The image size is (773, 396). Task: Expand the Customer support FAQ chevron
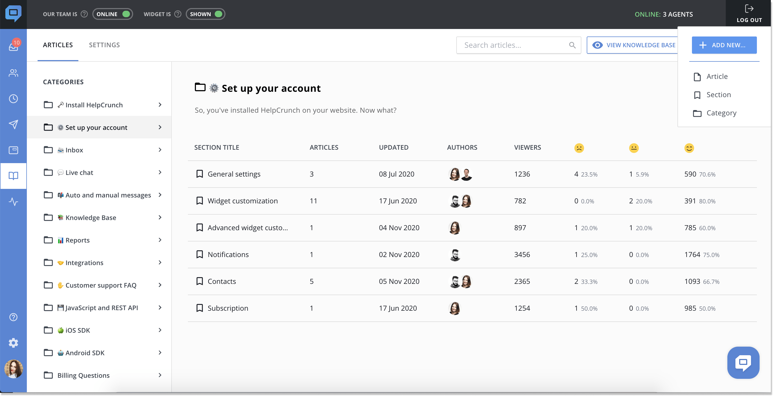click(160, 285)
